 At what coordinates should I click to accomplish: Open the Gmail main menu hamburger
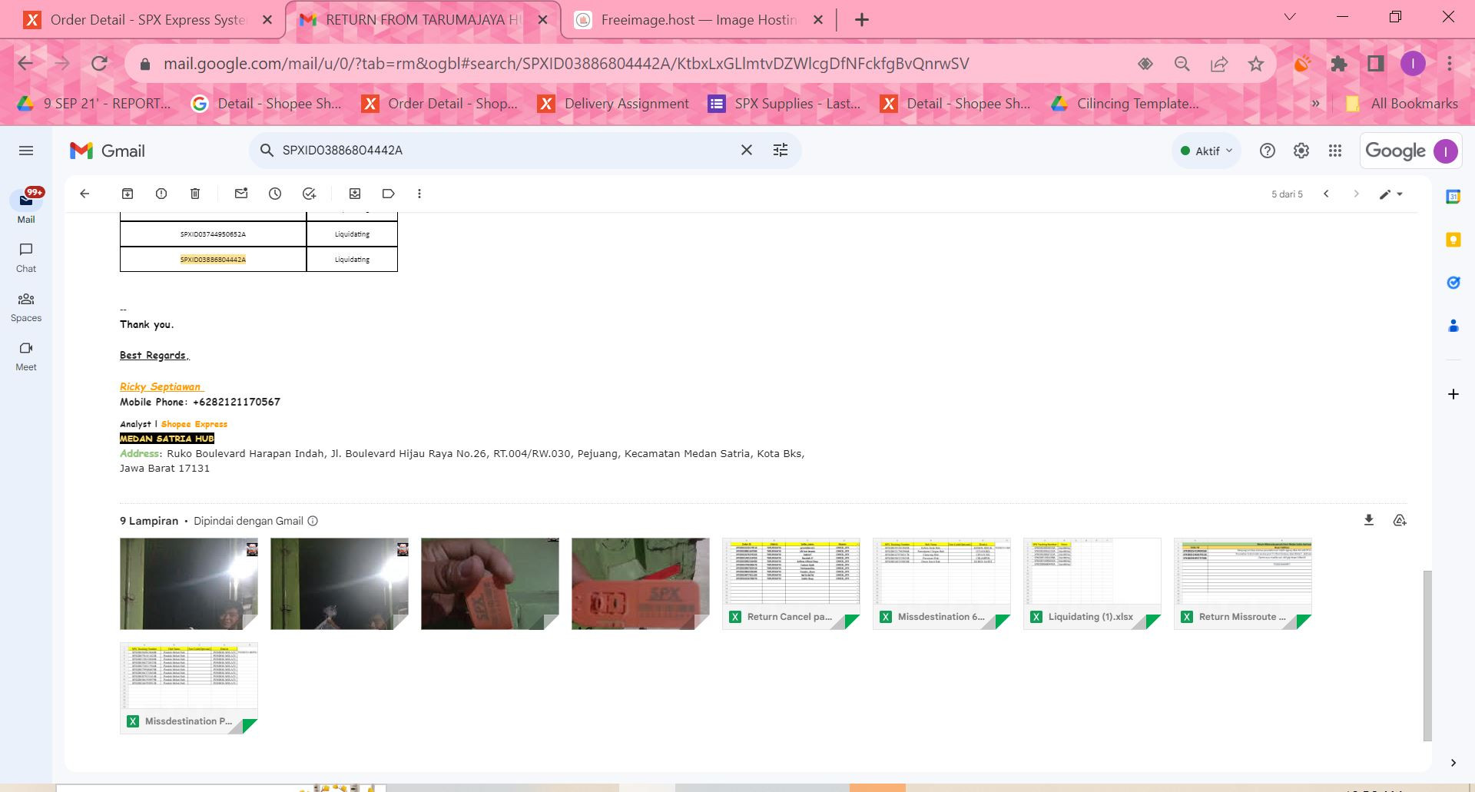pos(26,151)
